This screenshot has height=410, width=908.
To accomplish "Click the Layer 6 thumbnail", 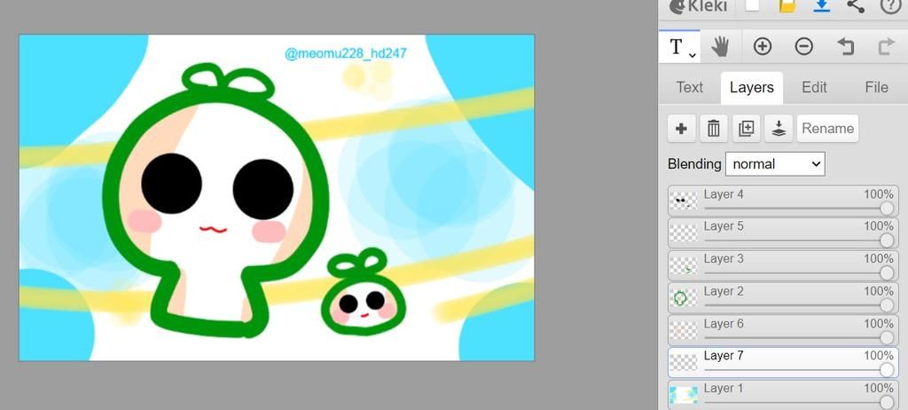I will click(684, 330).
